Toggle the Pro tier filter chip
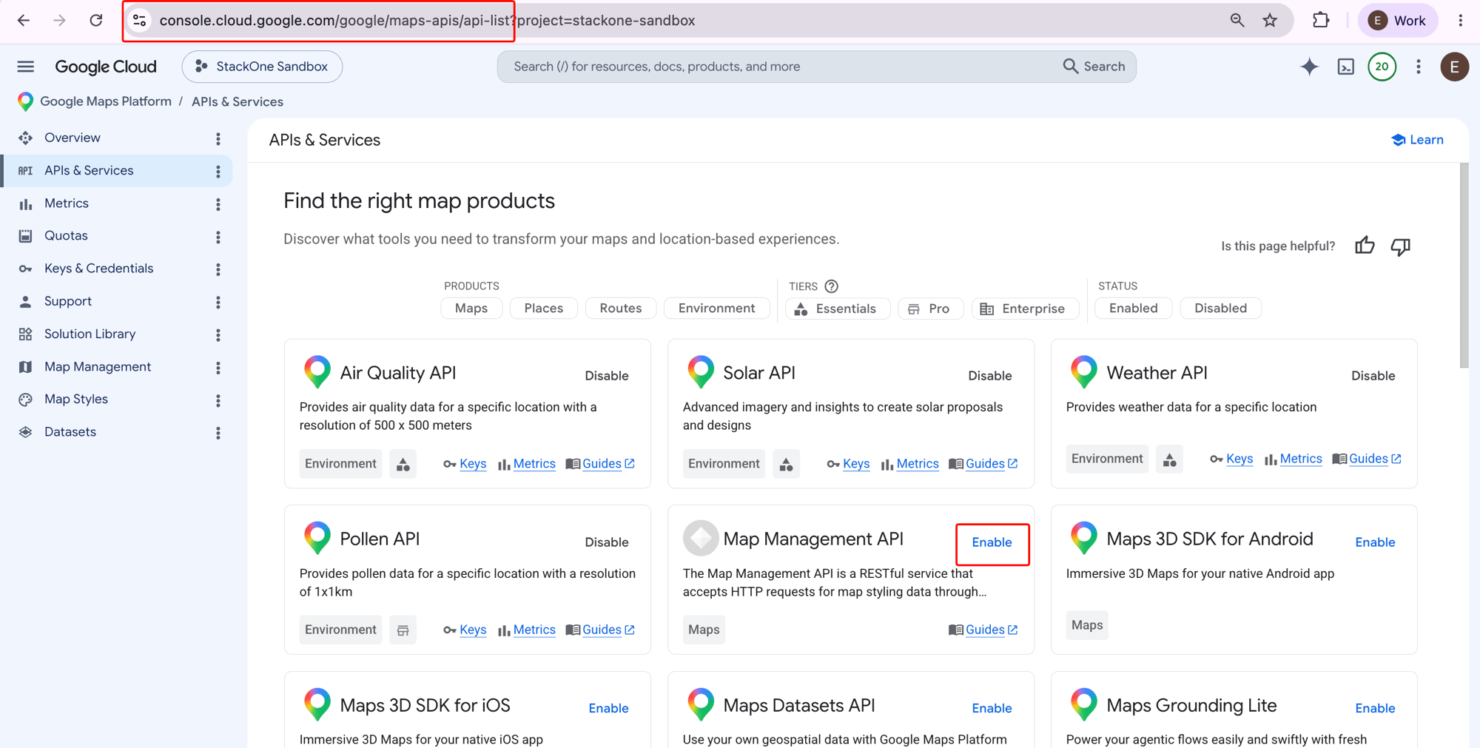The width and height of the screenshot is (1480, 748). pyautogui.click(x=930, y=309)
